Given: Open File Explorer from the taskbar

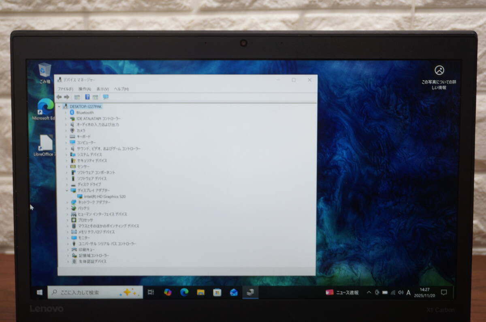Looking at the screenshot, I should 200,292.
